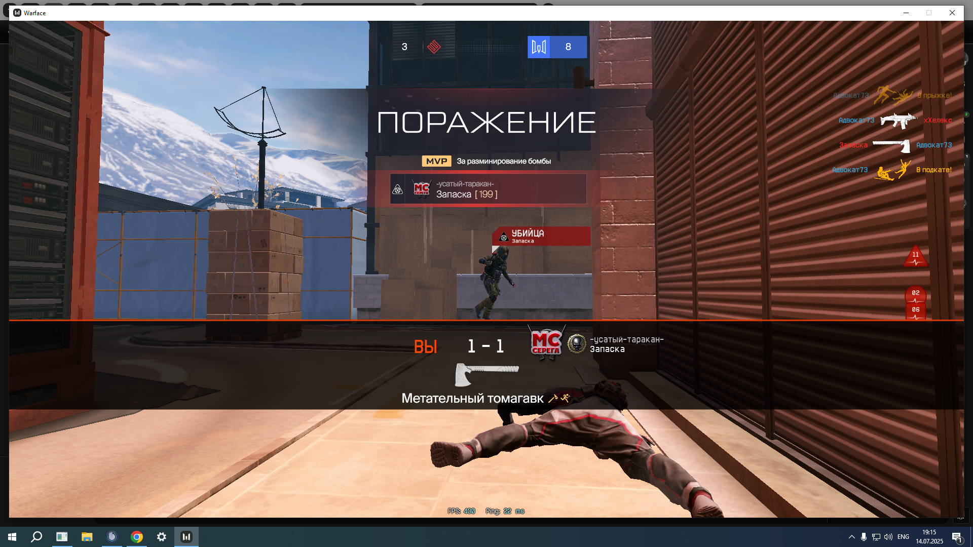Image resolution: width=973 pixels, height=547 pixels.
Task: Open volume control in tray
Action: [x=888, y=537]
